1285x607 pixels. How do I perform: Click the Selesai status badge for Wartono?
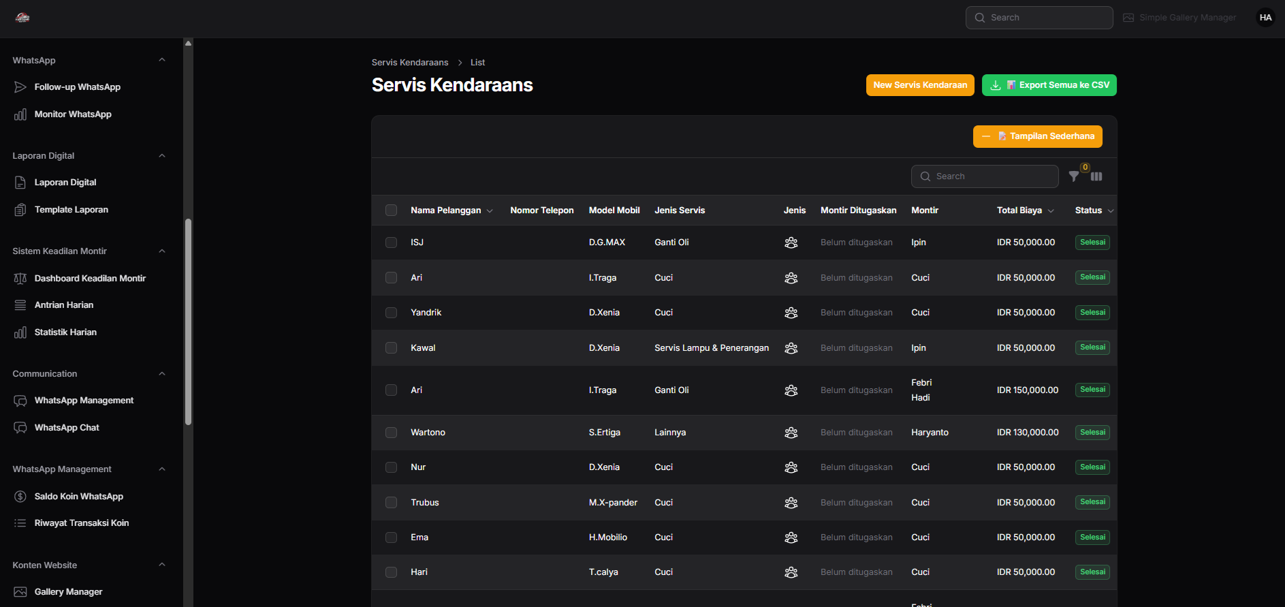(x=1092, y=433)
